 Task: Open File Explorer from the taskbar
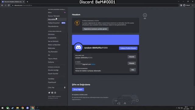click(18, 108)
